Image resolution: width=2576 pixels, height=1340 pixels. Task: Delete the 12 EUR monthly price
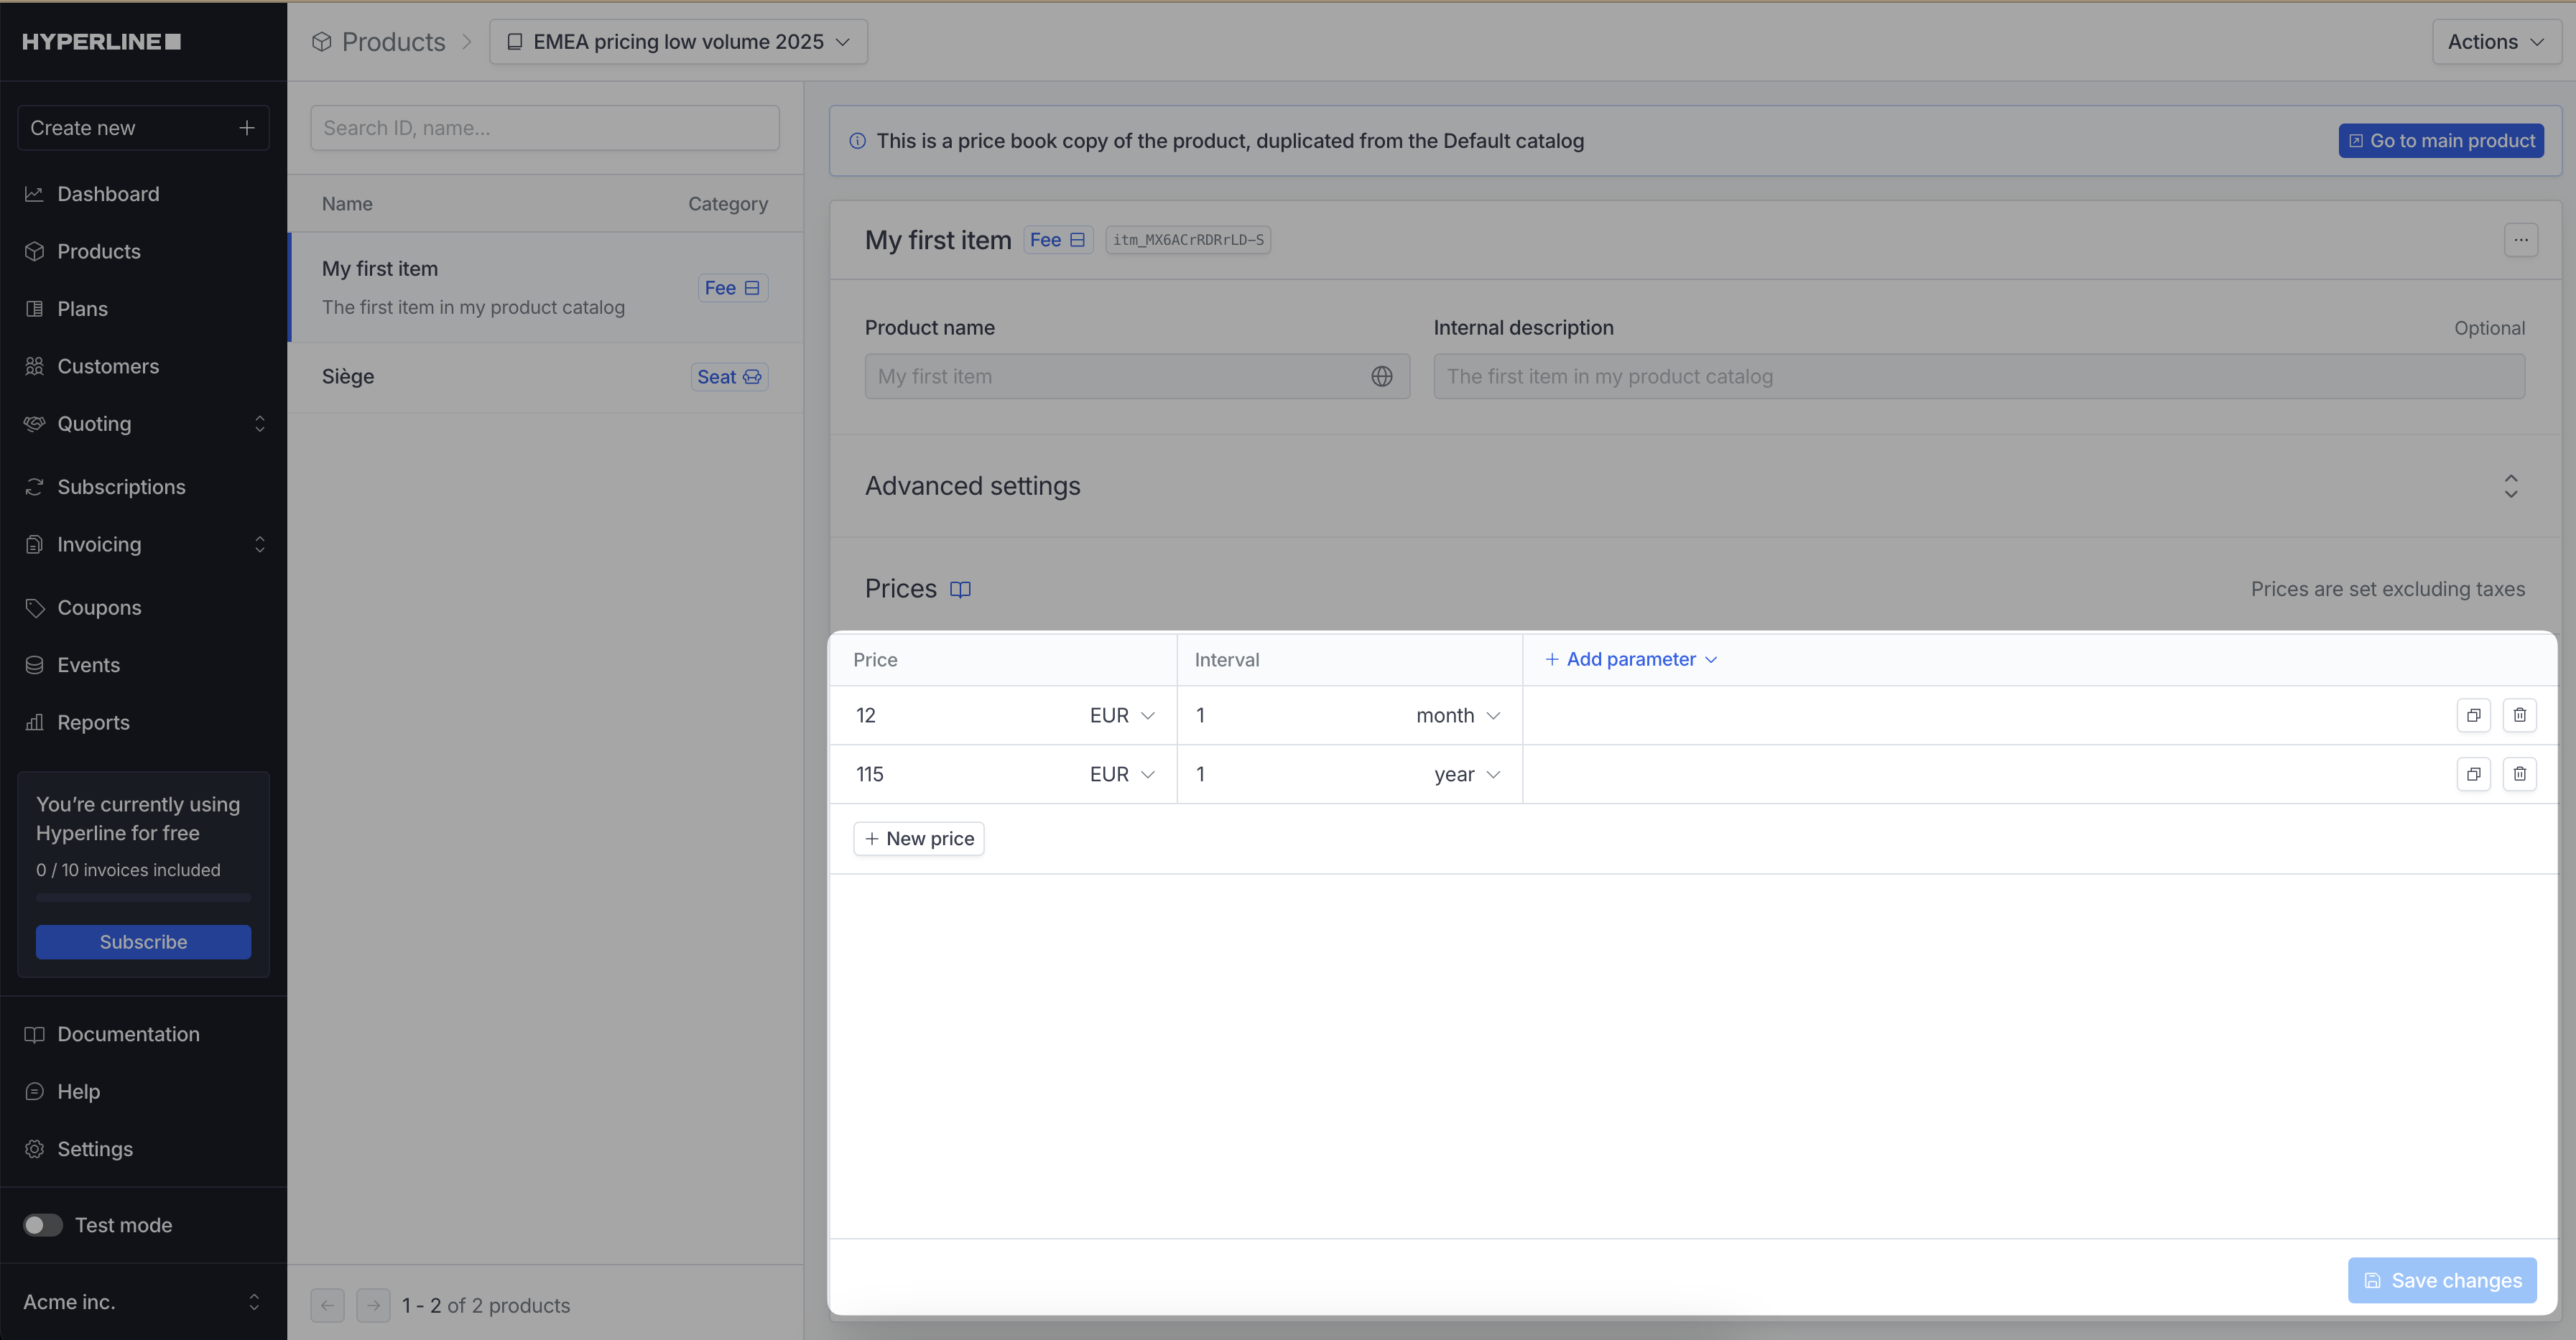coord(2519,715)
